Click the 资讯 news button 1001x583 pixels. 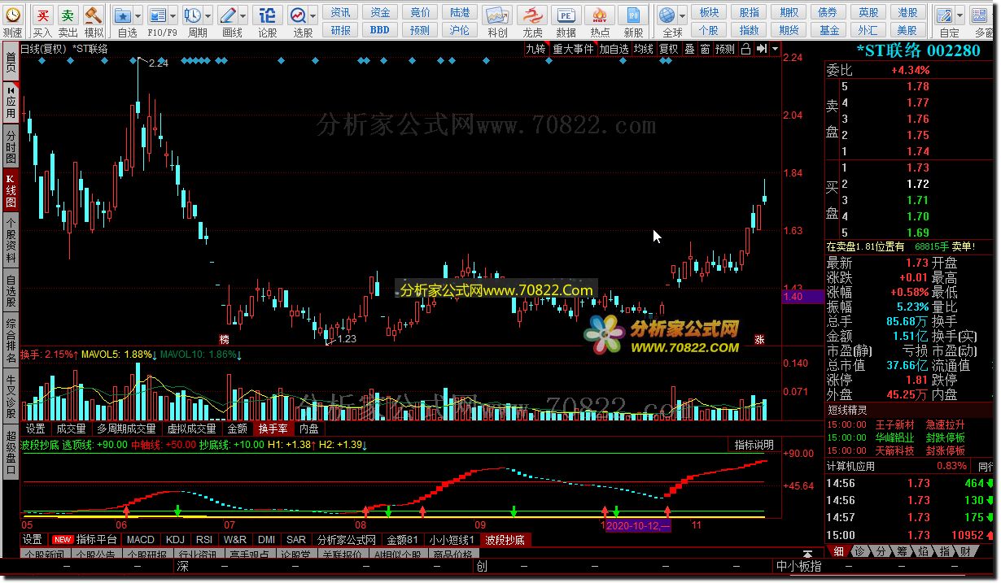pyautogui.click(x=341, y=12)
